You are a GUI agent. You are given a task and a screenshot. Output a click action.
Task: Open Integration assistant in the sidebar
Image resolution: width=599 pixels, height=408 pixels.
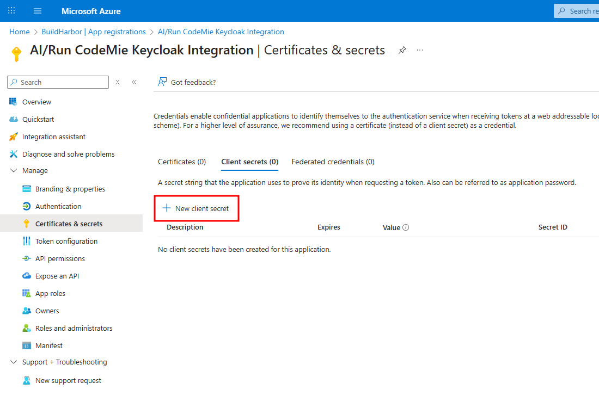tap(53, 137)
